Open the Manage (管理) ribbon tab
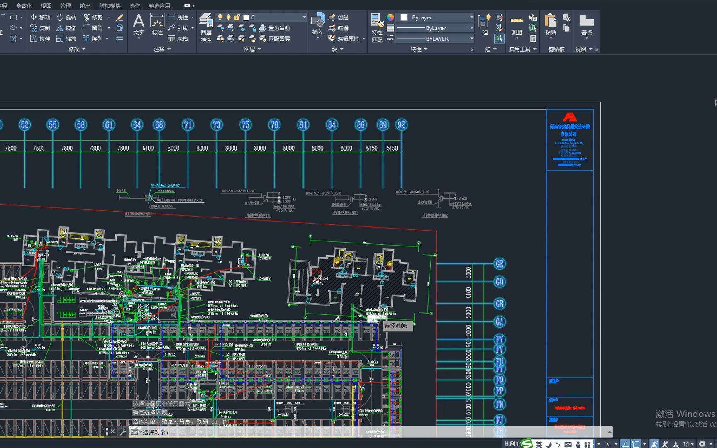Image resolution: width=717 pixels, height=448 pixels. coord(66,6)
